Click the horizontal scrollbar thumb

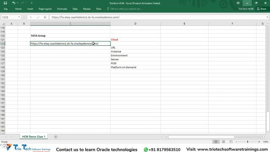(201, 137)
